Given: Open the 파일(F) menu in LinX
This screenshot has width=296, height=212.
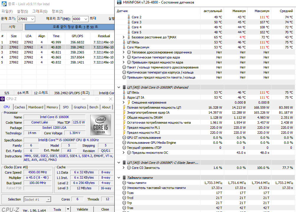Looking at the screenshot, I should coord(7,11).
